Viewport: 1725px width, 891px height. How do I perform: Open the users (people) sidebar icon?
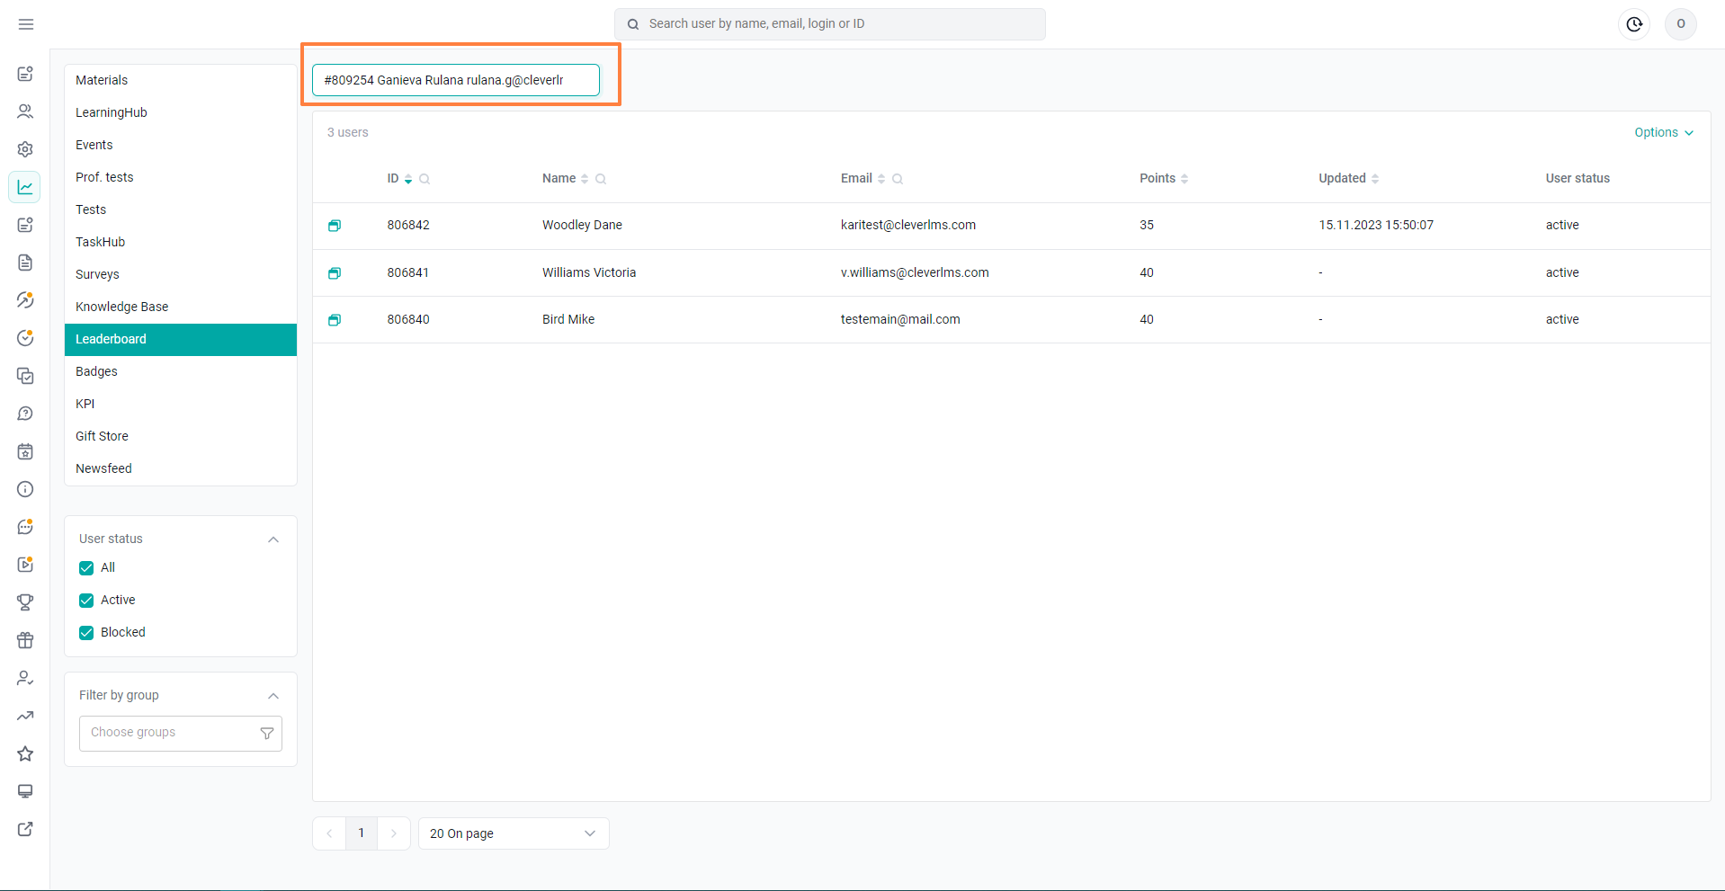(25, 111)
